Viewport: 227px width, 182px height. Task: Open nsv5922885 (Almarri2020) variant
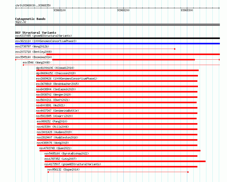coord(54,116)
